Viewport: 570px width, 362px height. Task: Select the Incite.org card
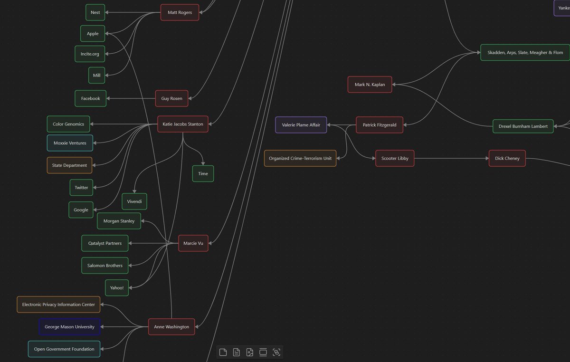click(90, 54)
